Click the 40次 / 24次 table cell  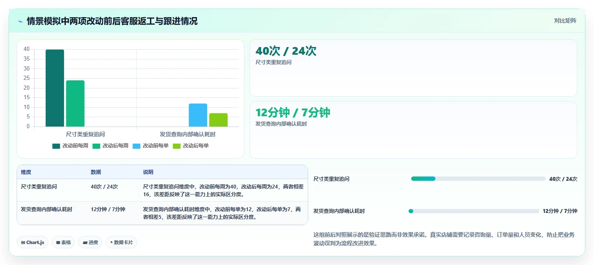pos(104,187)
